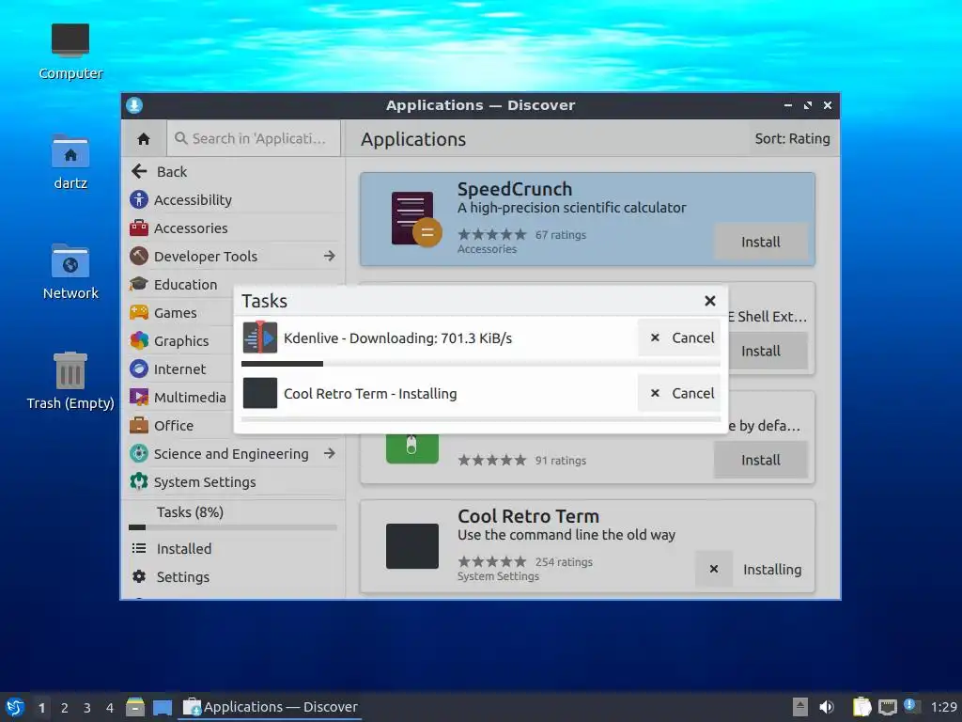The height and width of the screenshot is (722, 962).
Task: Cancel the Kdenlive download
Action: coord(680,337)
